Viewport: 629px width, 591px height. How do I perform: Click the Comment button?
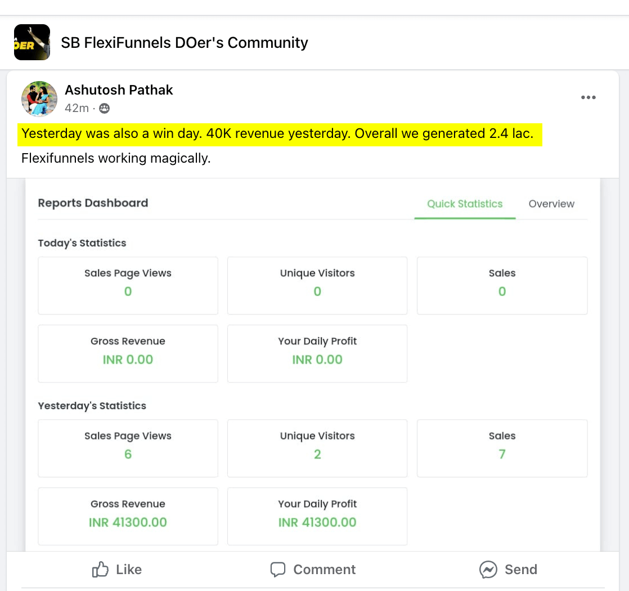[313, 569]
